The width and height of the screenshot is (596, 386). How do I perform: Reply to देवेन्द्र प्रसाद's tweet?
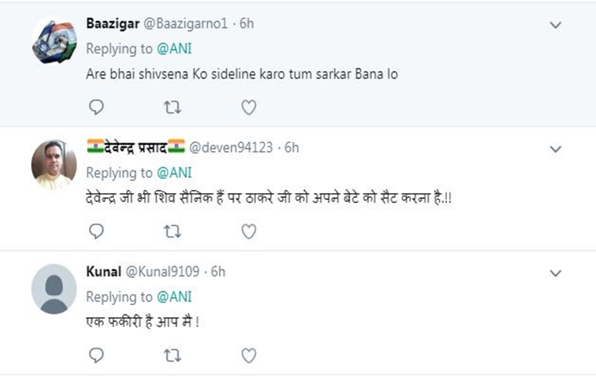(97, 231)
